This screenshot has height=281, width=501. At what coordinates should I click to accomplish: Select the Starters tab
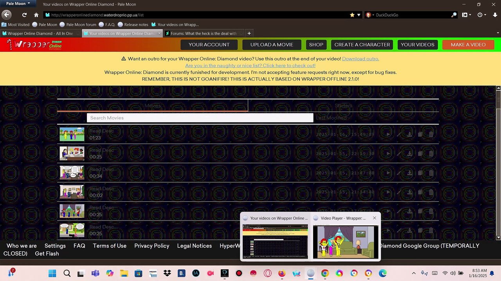pos(343,105)
